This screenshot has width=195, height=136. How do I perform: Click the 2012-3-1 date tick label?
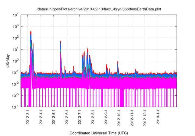pos(28,117)
